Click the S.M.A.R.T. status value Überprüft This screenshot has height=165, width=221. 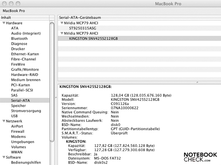(119, 133)
